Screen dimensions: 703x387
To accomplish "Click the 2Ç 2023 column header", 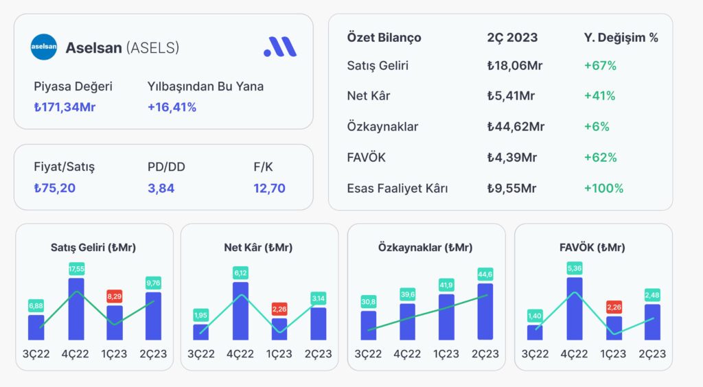I will (x=512, y=38).
